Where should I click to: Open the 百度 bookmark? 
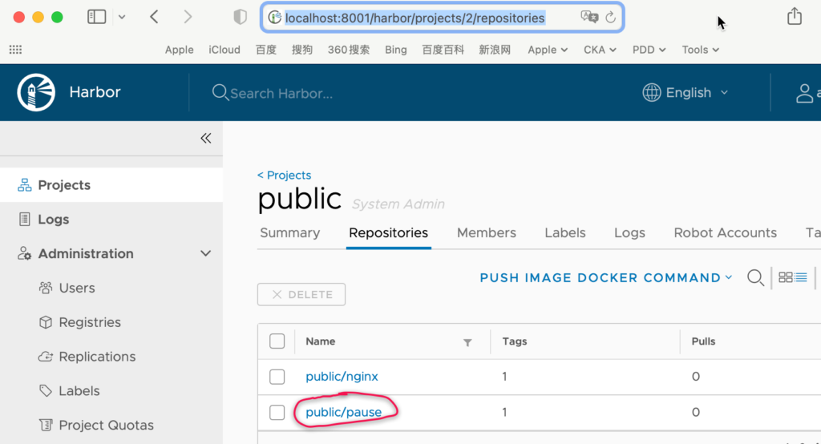[266, 50]
